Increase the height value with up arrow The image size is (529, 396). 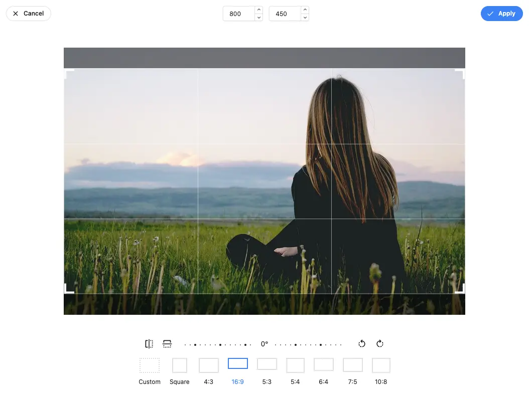[305, 10]
